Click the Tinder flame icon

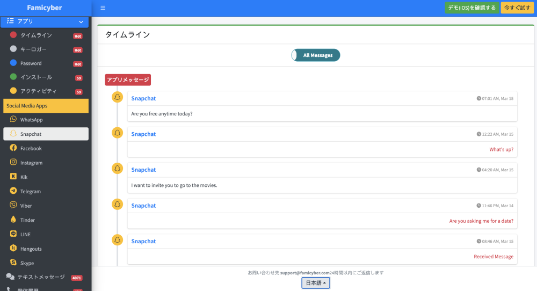point(13,219)
